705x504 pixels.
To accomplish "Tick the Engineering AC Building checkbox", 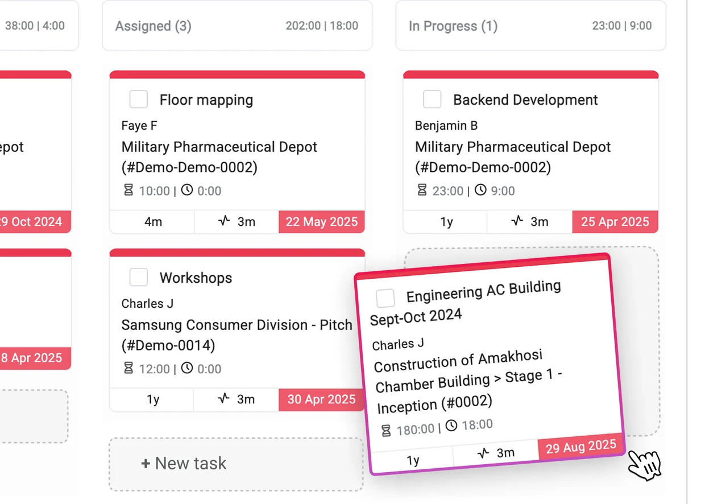I will coord(385,298).
